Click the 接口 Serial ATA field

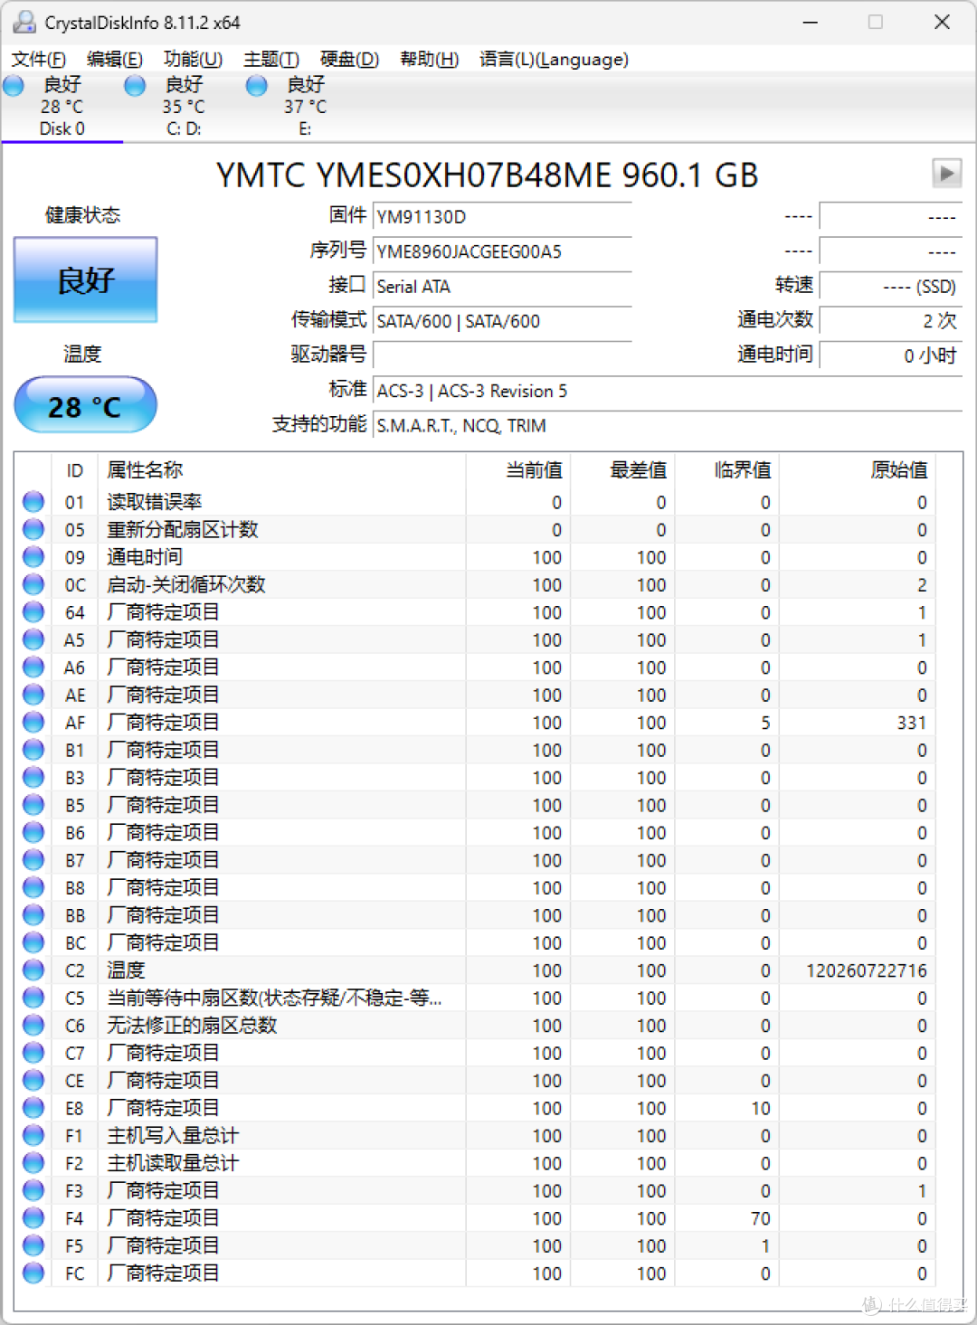click(502, 287)
